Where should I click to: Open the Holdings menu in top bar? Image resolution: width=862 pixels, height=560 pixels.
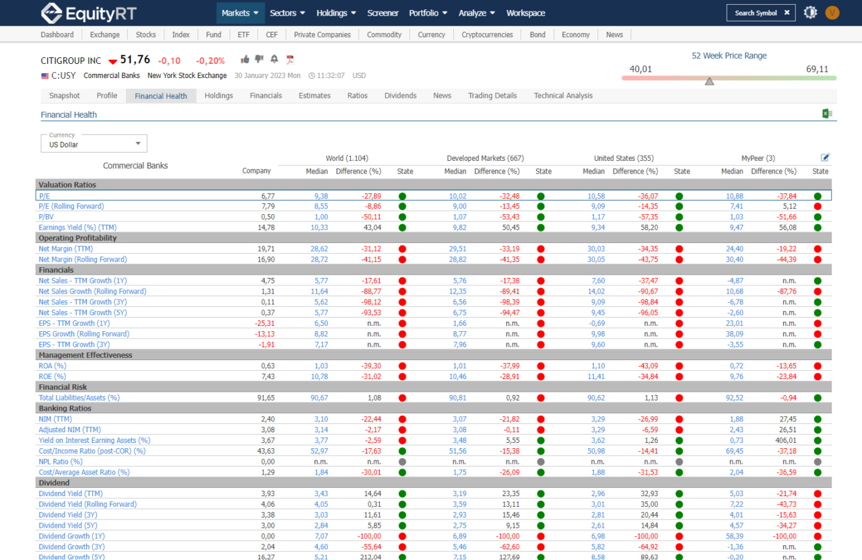pyautogui.click(x=336, y=13)
